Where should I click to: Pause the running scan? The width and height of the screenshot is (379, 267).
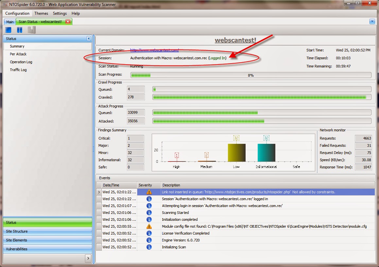coord(20,30)
